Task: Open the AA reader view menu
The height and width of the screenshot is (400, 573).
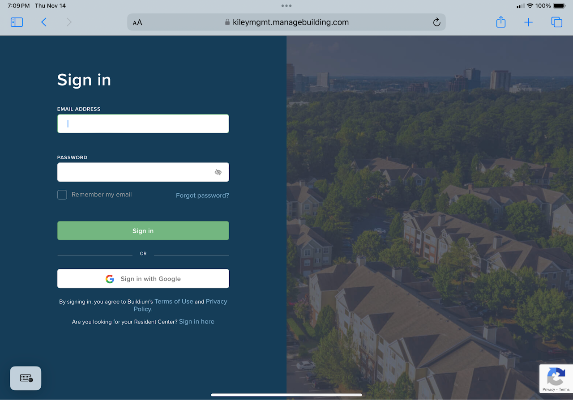Action: pyautogui.click(x=137, y=22)
